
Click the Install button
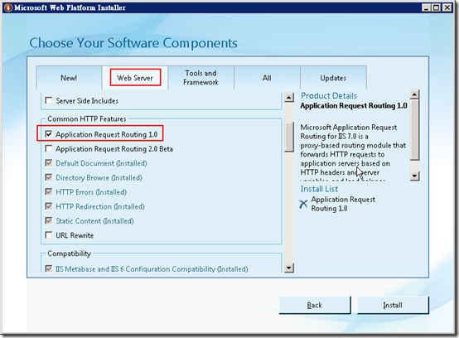pyautogui.click(x=393, y=305)
